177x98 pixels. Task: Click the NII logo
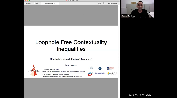point(100,73)
